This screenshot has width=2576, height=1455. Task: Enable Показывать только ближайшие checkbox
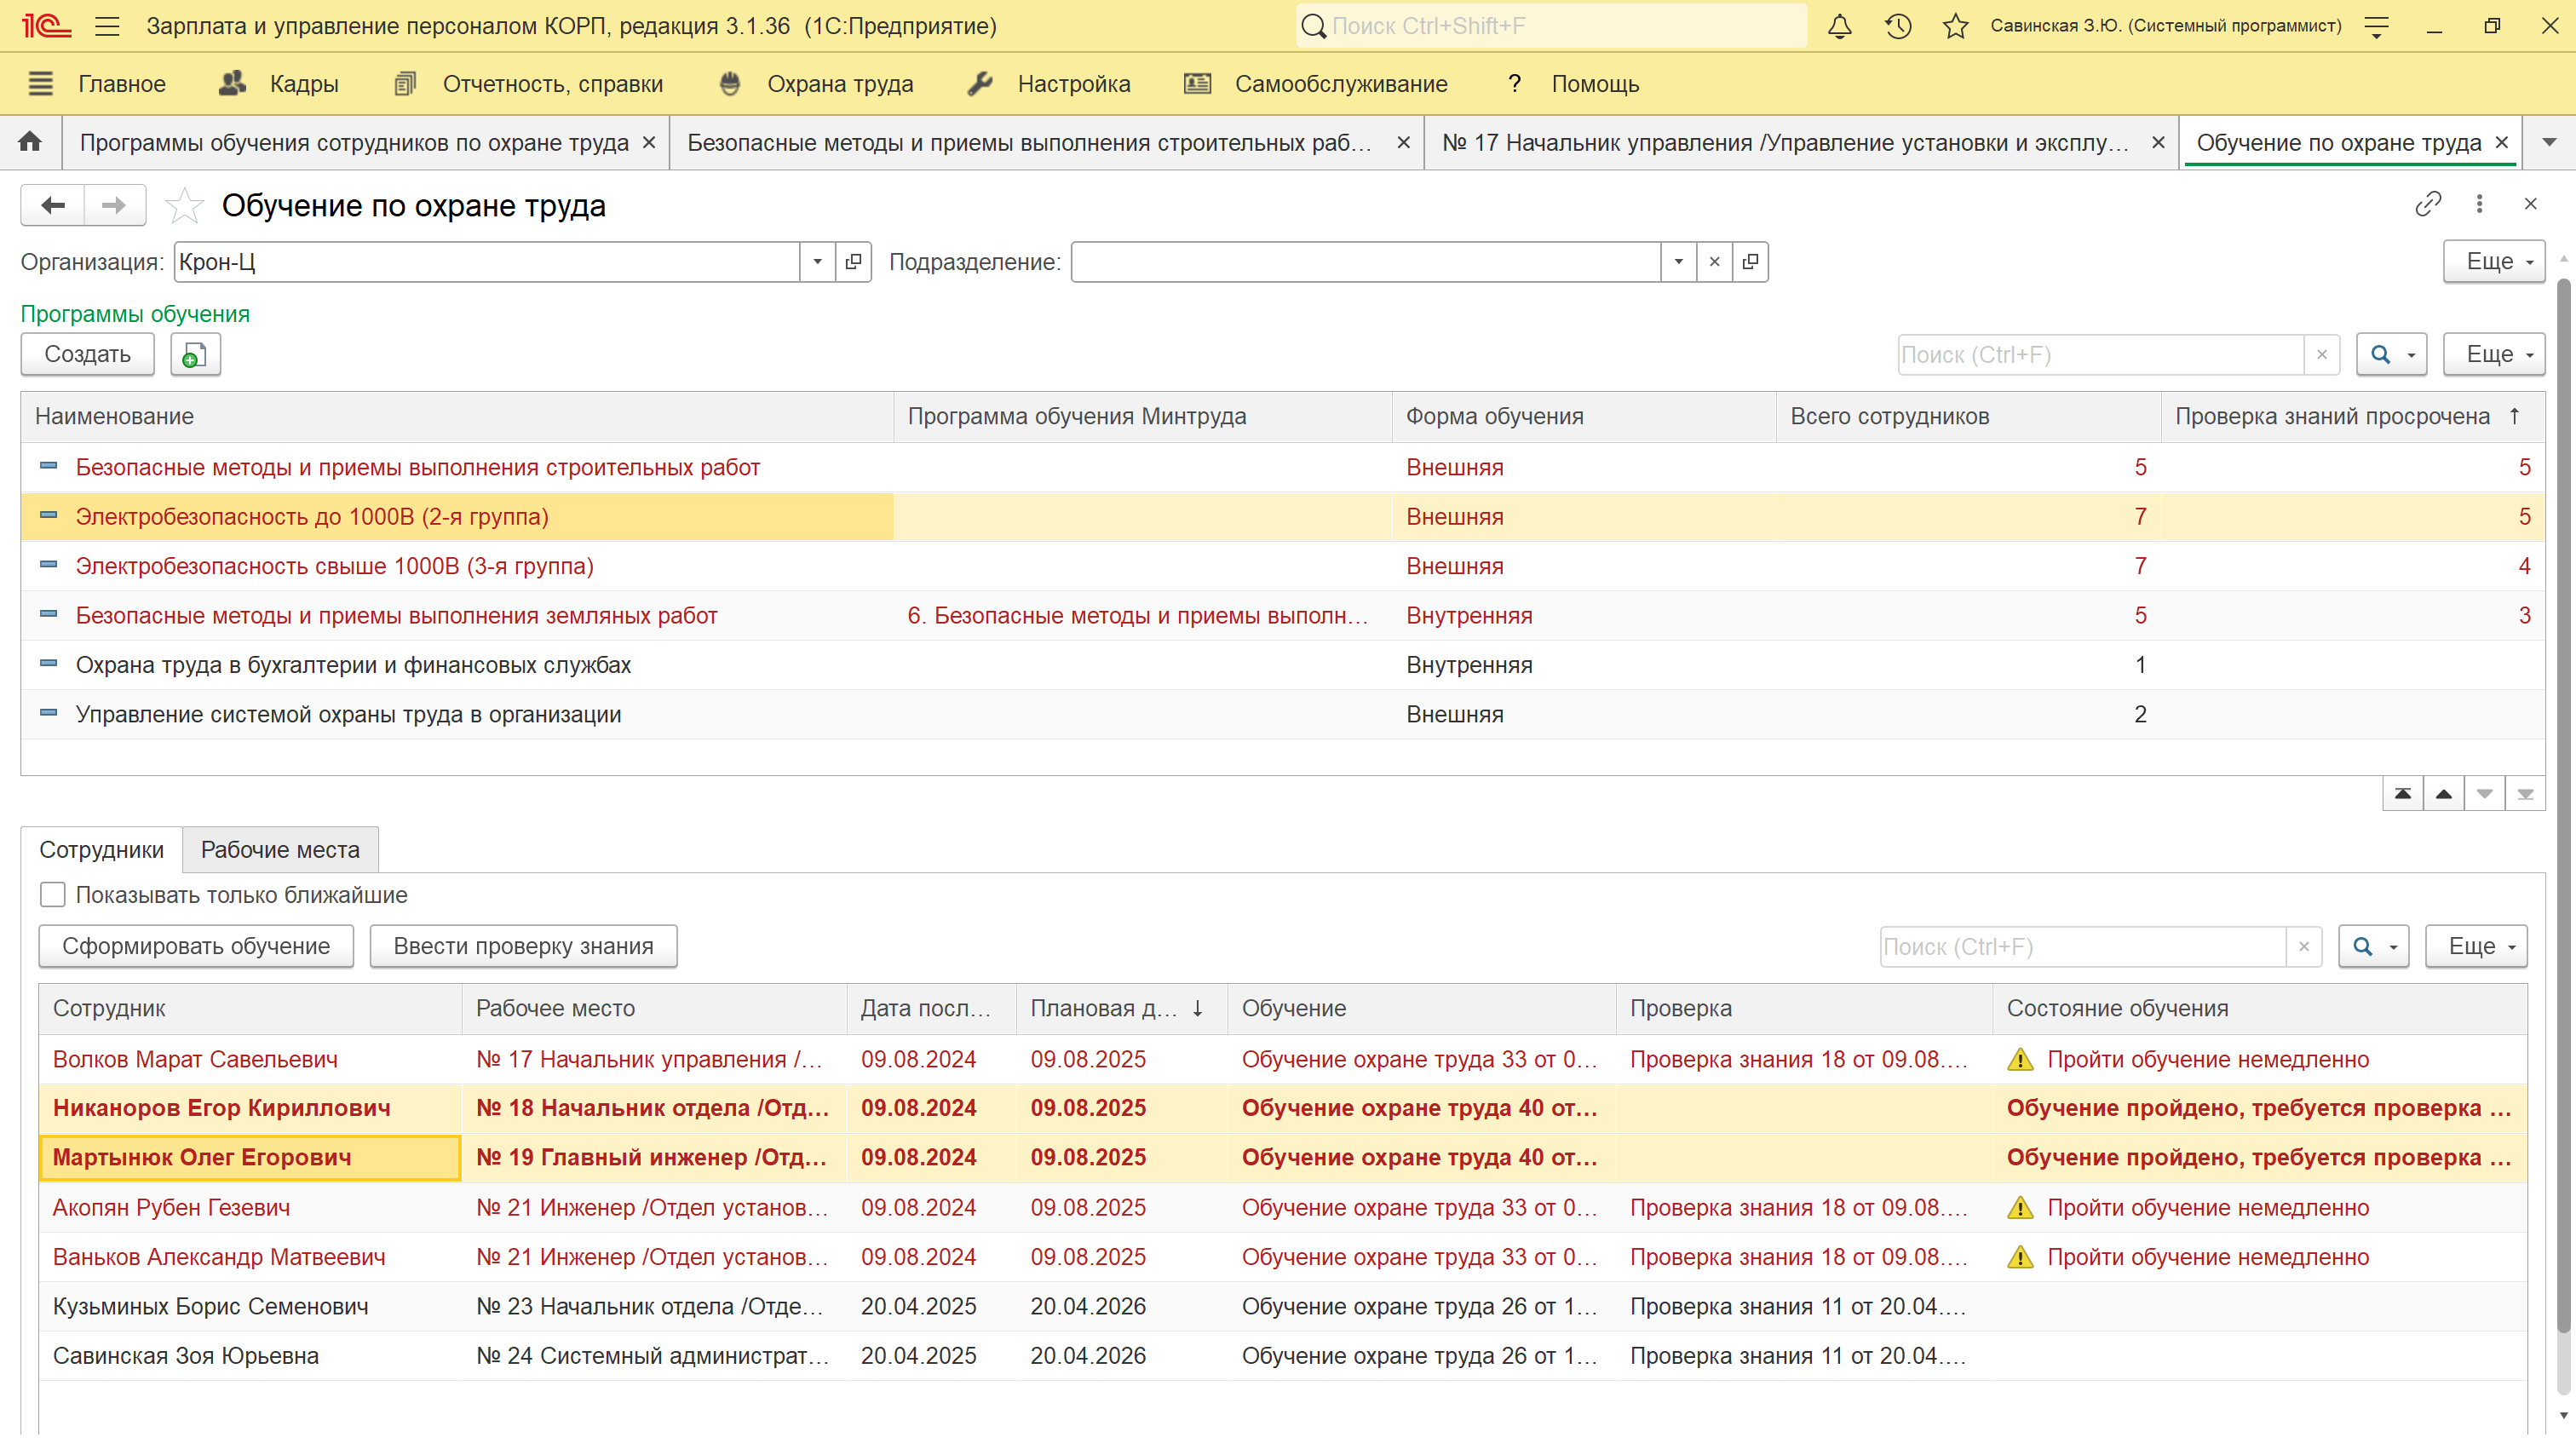pos(53,895)
